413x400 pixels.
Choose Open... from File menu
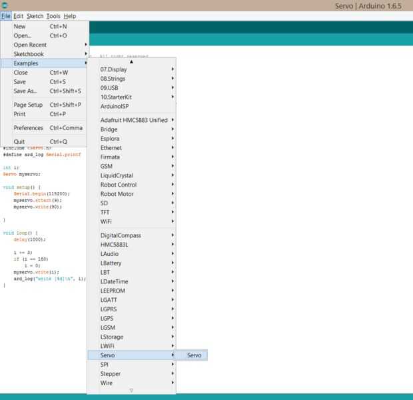(x=44, y=35)
